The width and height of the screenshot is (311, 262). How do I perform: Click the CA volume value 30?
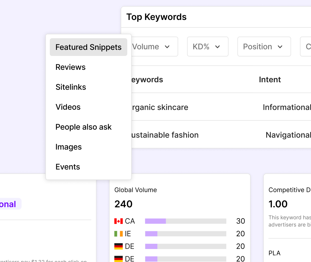click(241, 221)
